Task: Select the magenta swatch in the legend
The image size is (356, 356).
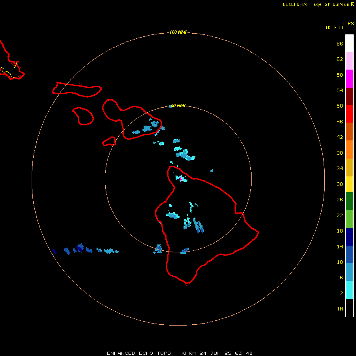Action: pyautogui.click(x=349, y=79)
